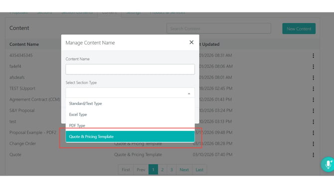
Task: Go to the Next page
Action: [184, 170]
